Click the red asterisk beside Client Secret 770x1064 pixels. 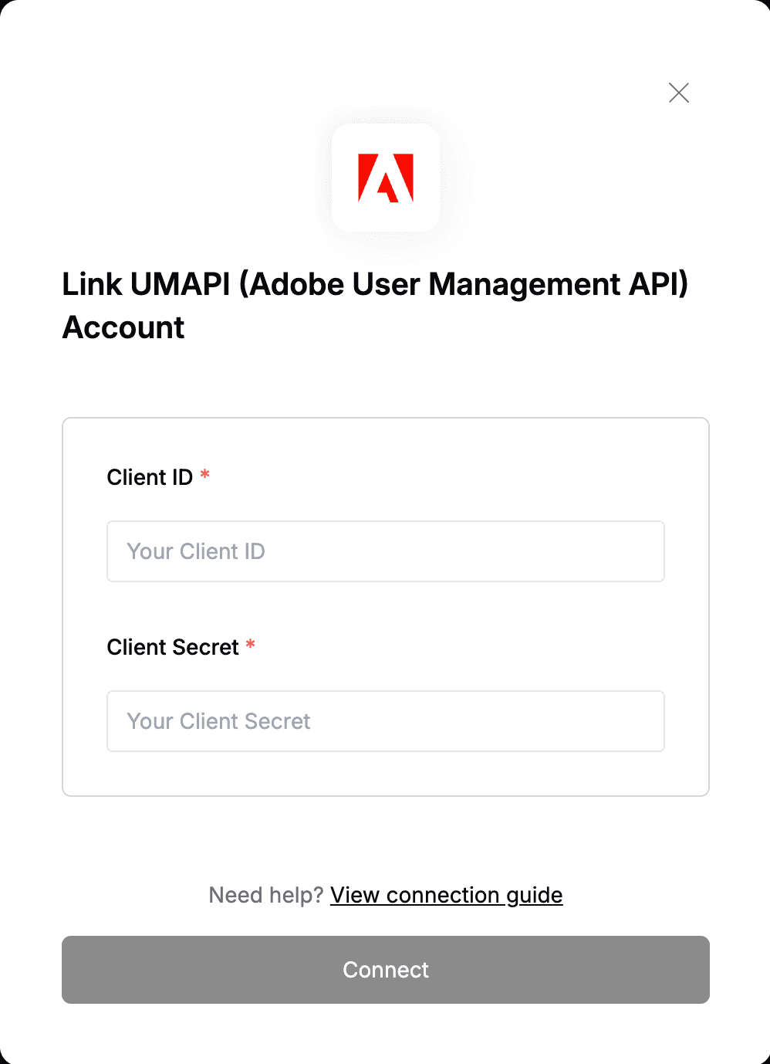251,644
